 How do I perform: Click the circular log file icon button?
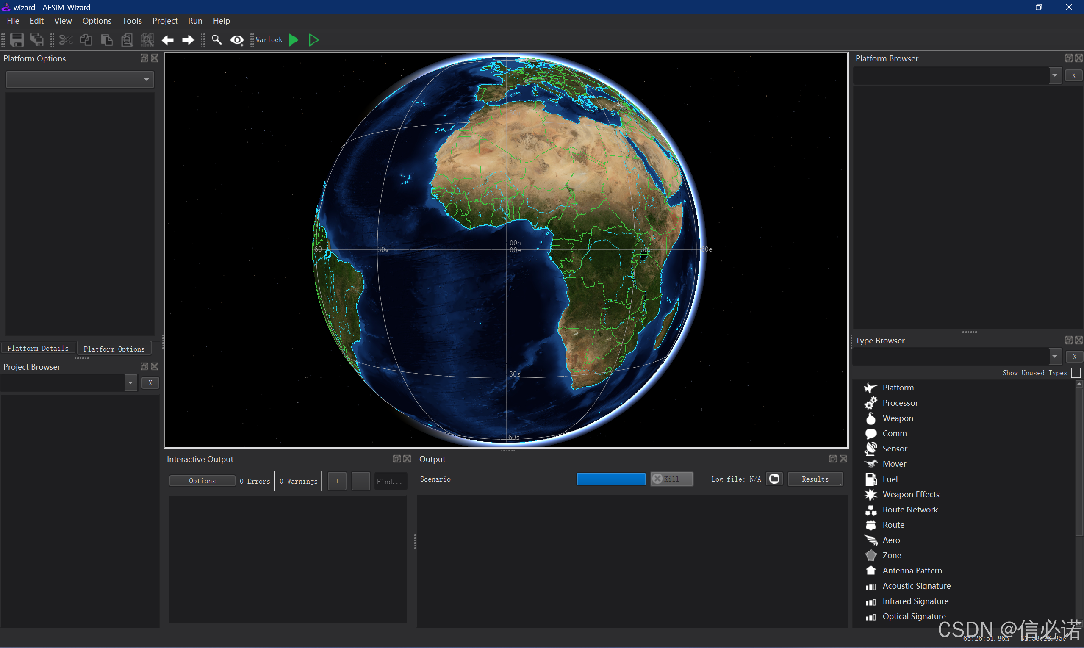tap(774, 479)
